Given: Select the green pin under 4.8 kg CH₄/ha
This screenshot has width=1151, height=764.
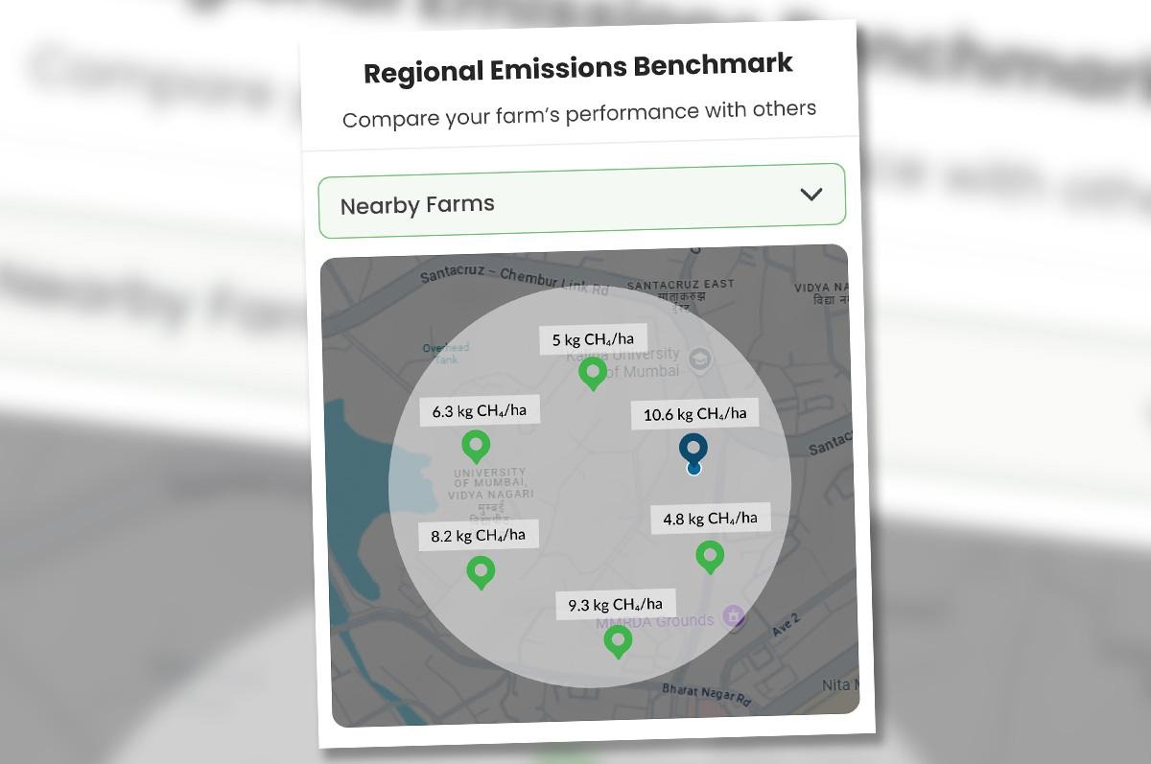Looking at the screenshot, I should (x=709, y=557).
